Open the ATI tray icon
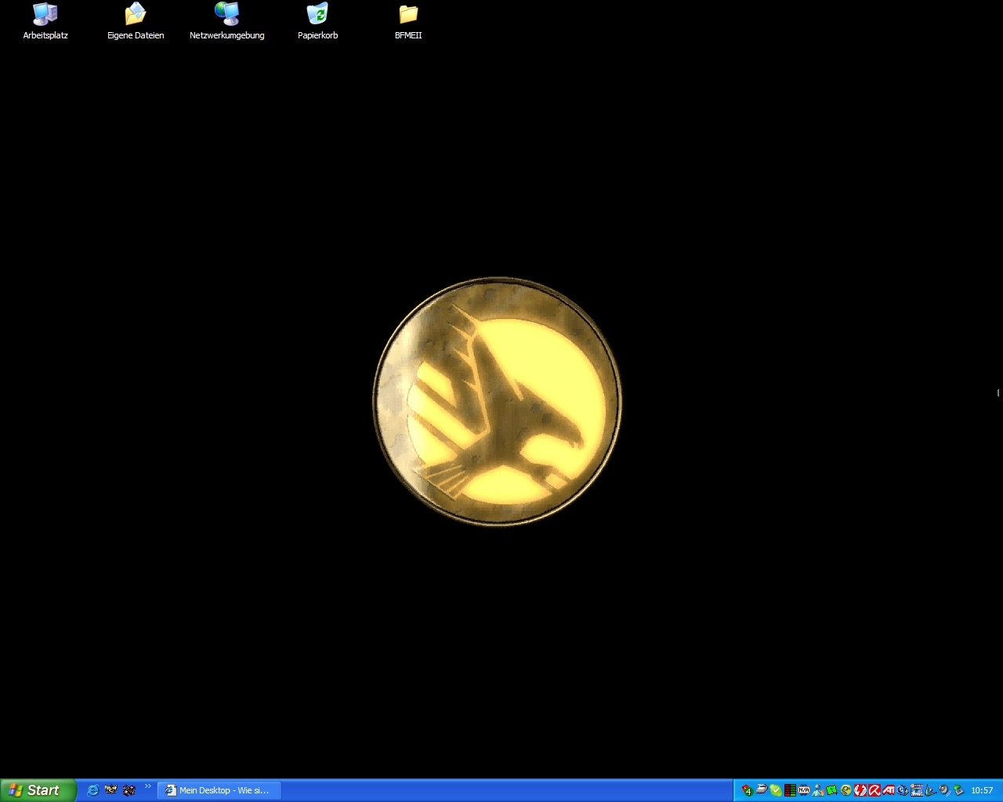Viewport: 1003px width, 802px height. point(889,790)
